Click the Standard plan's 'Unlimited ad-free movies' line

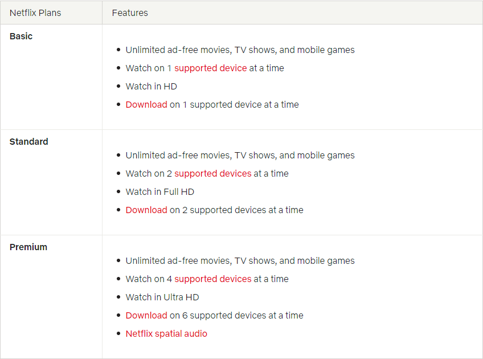240,156
